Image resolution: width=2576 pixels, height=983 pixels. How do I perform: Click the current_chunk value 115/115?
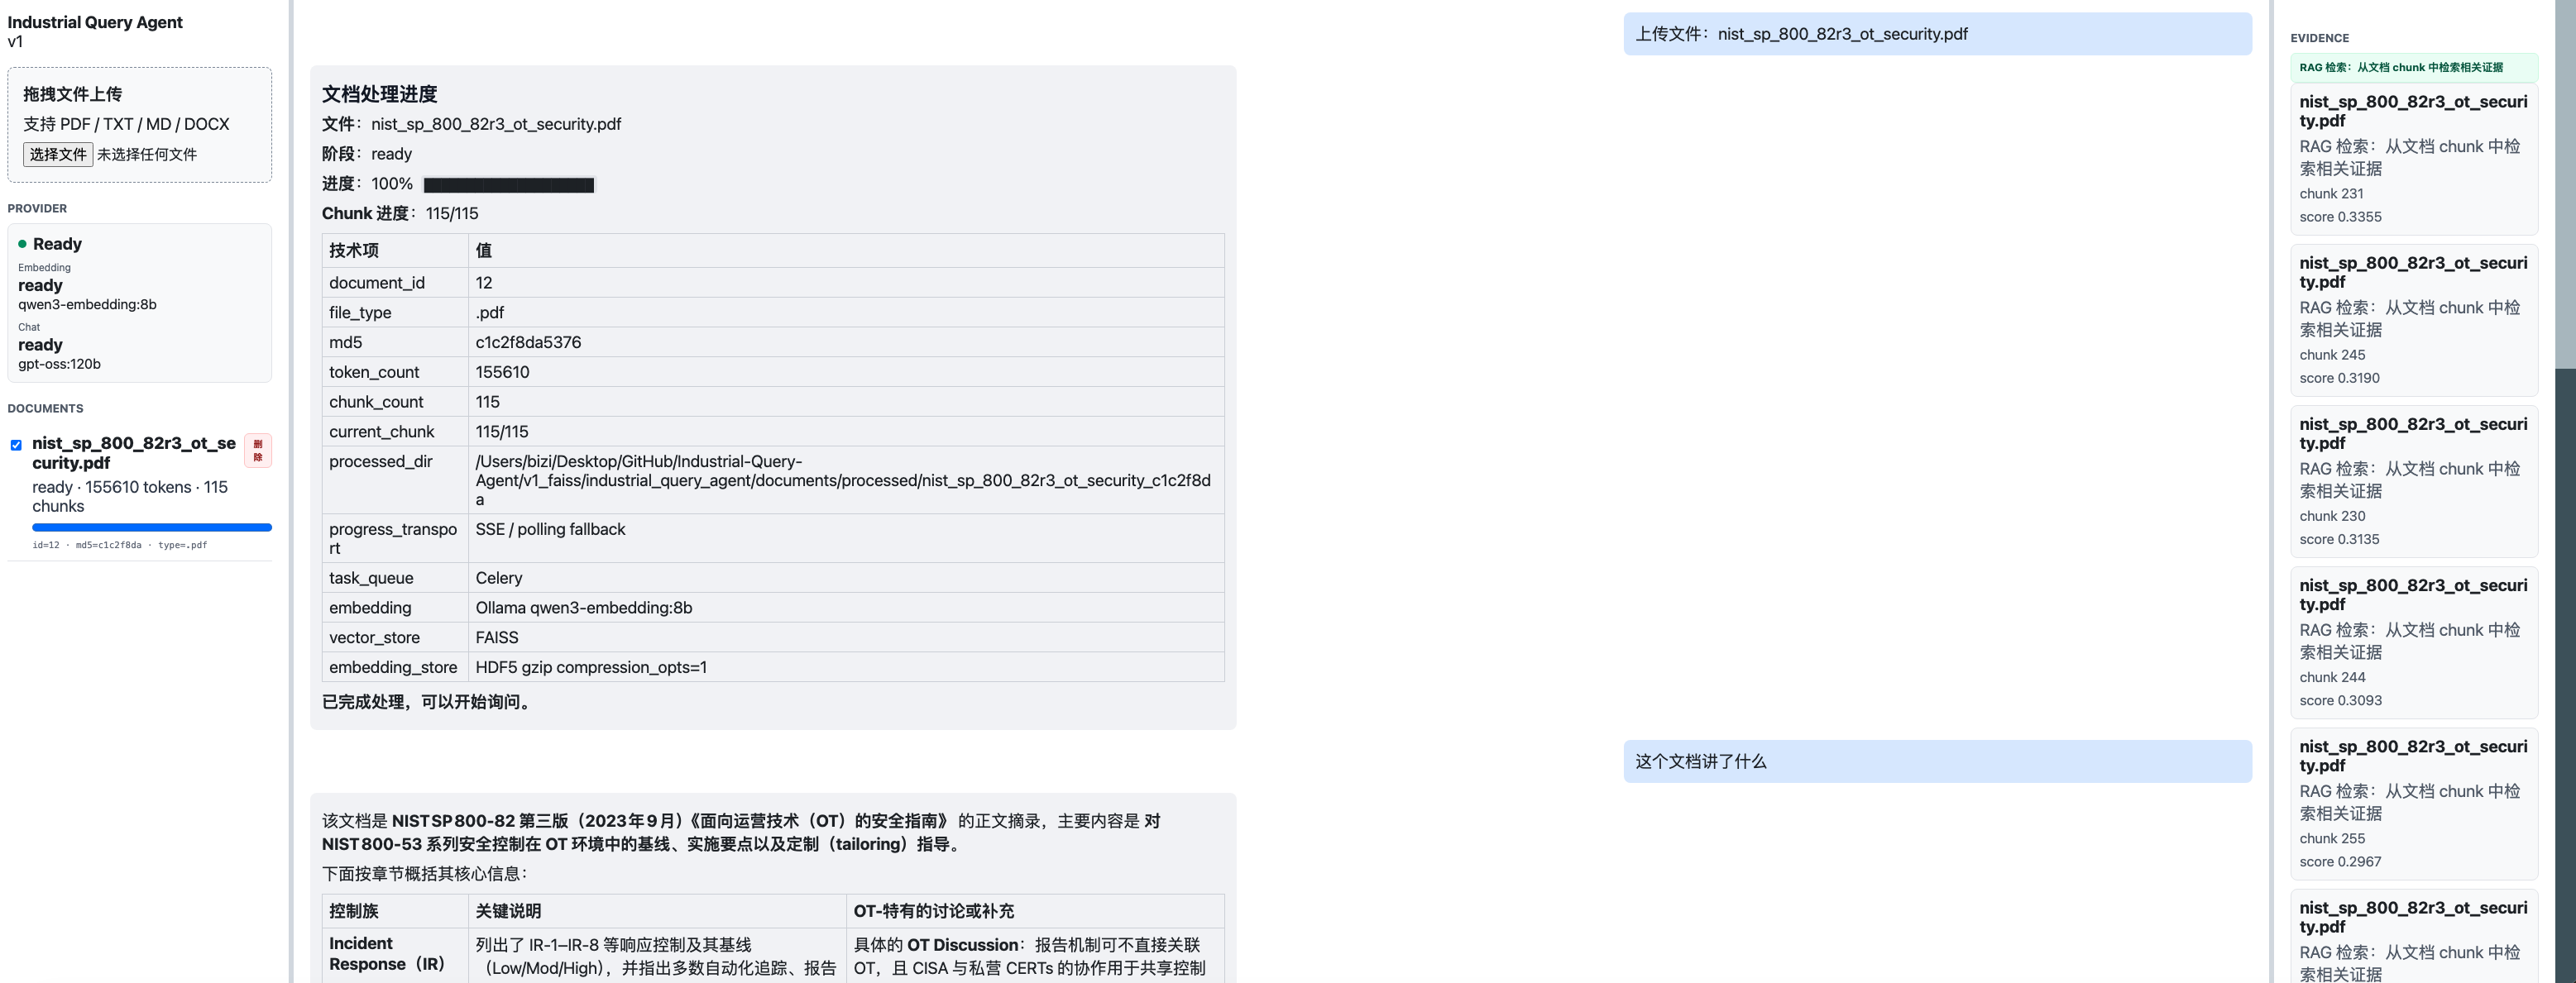click(502, 432)
